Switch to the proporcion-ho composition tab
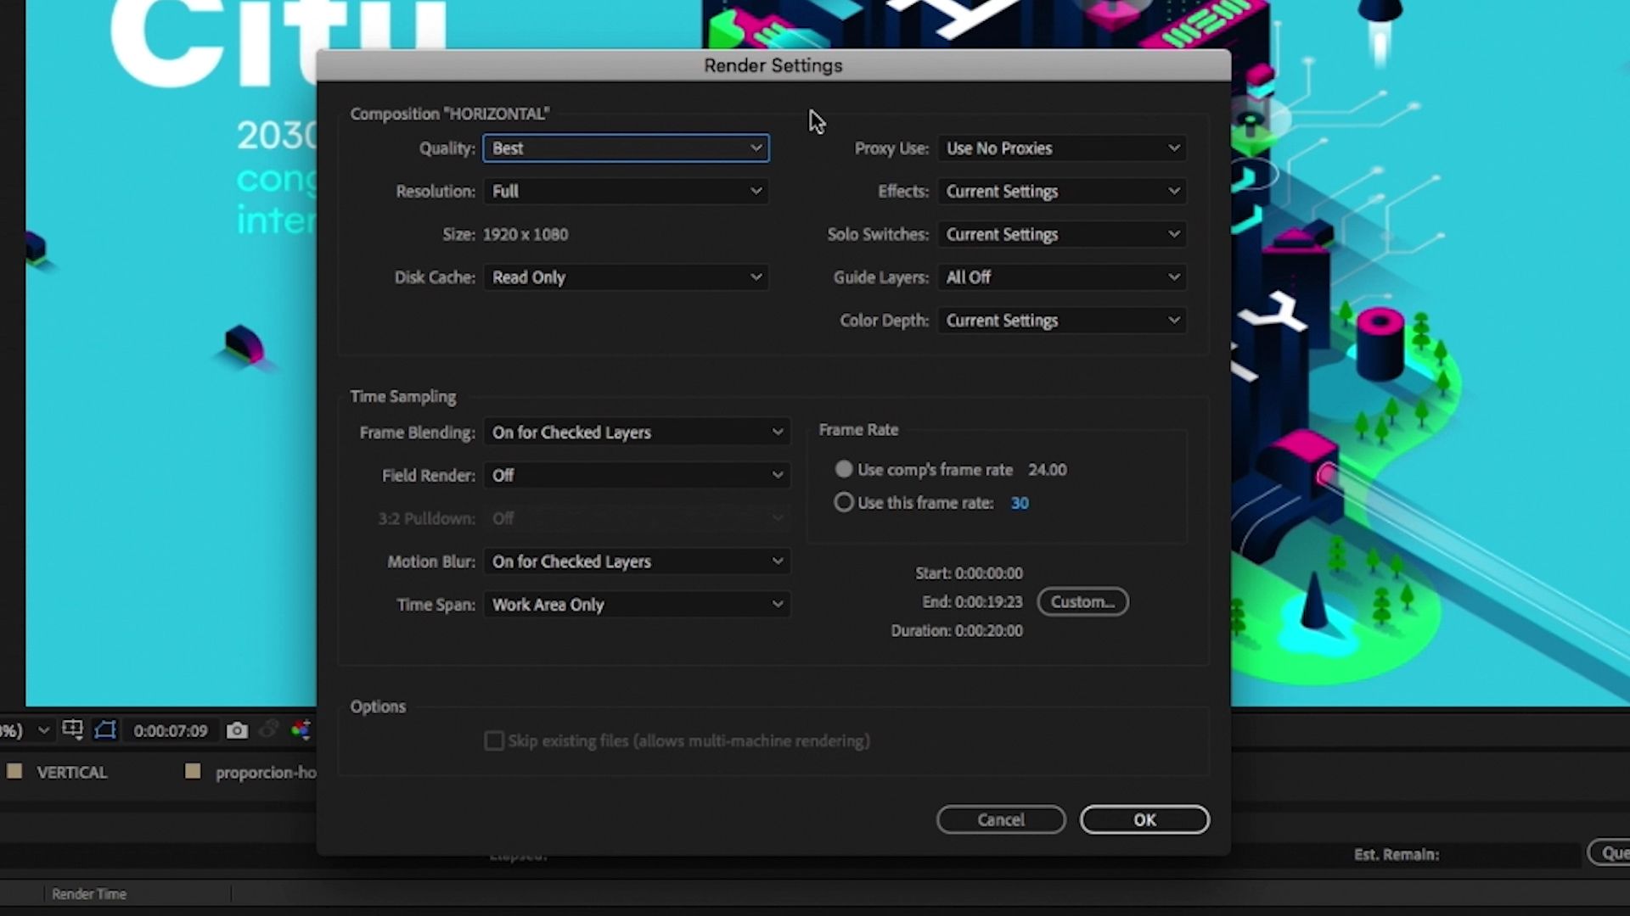Screen dimensions: 1630x916 (266, 773)
